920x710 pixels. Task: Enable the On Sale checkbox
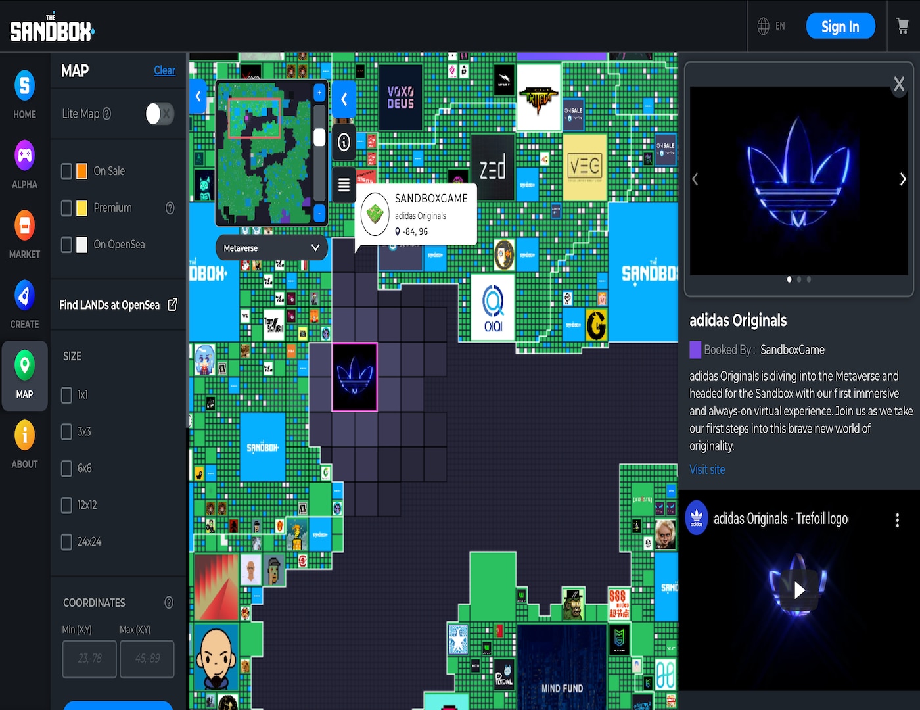click(66, 171)
